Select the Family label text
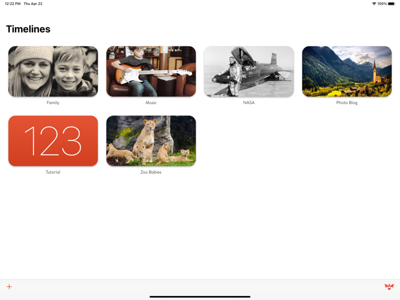400x300 pixels. point(53,102)
